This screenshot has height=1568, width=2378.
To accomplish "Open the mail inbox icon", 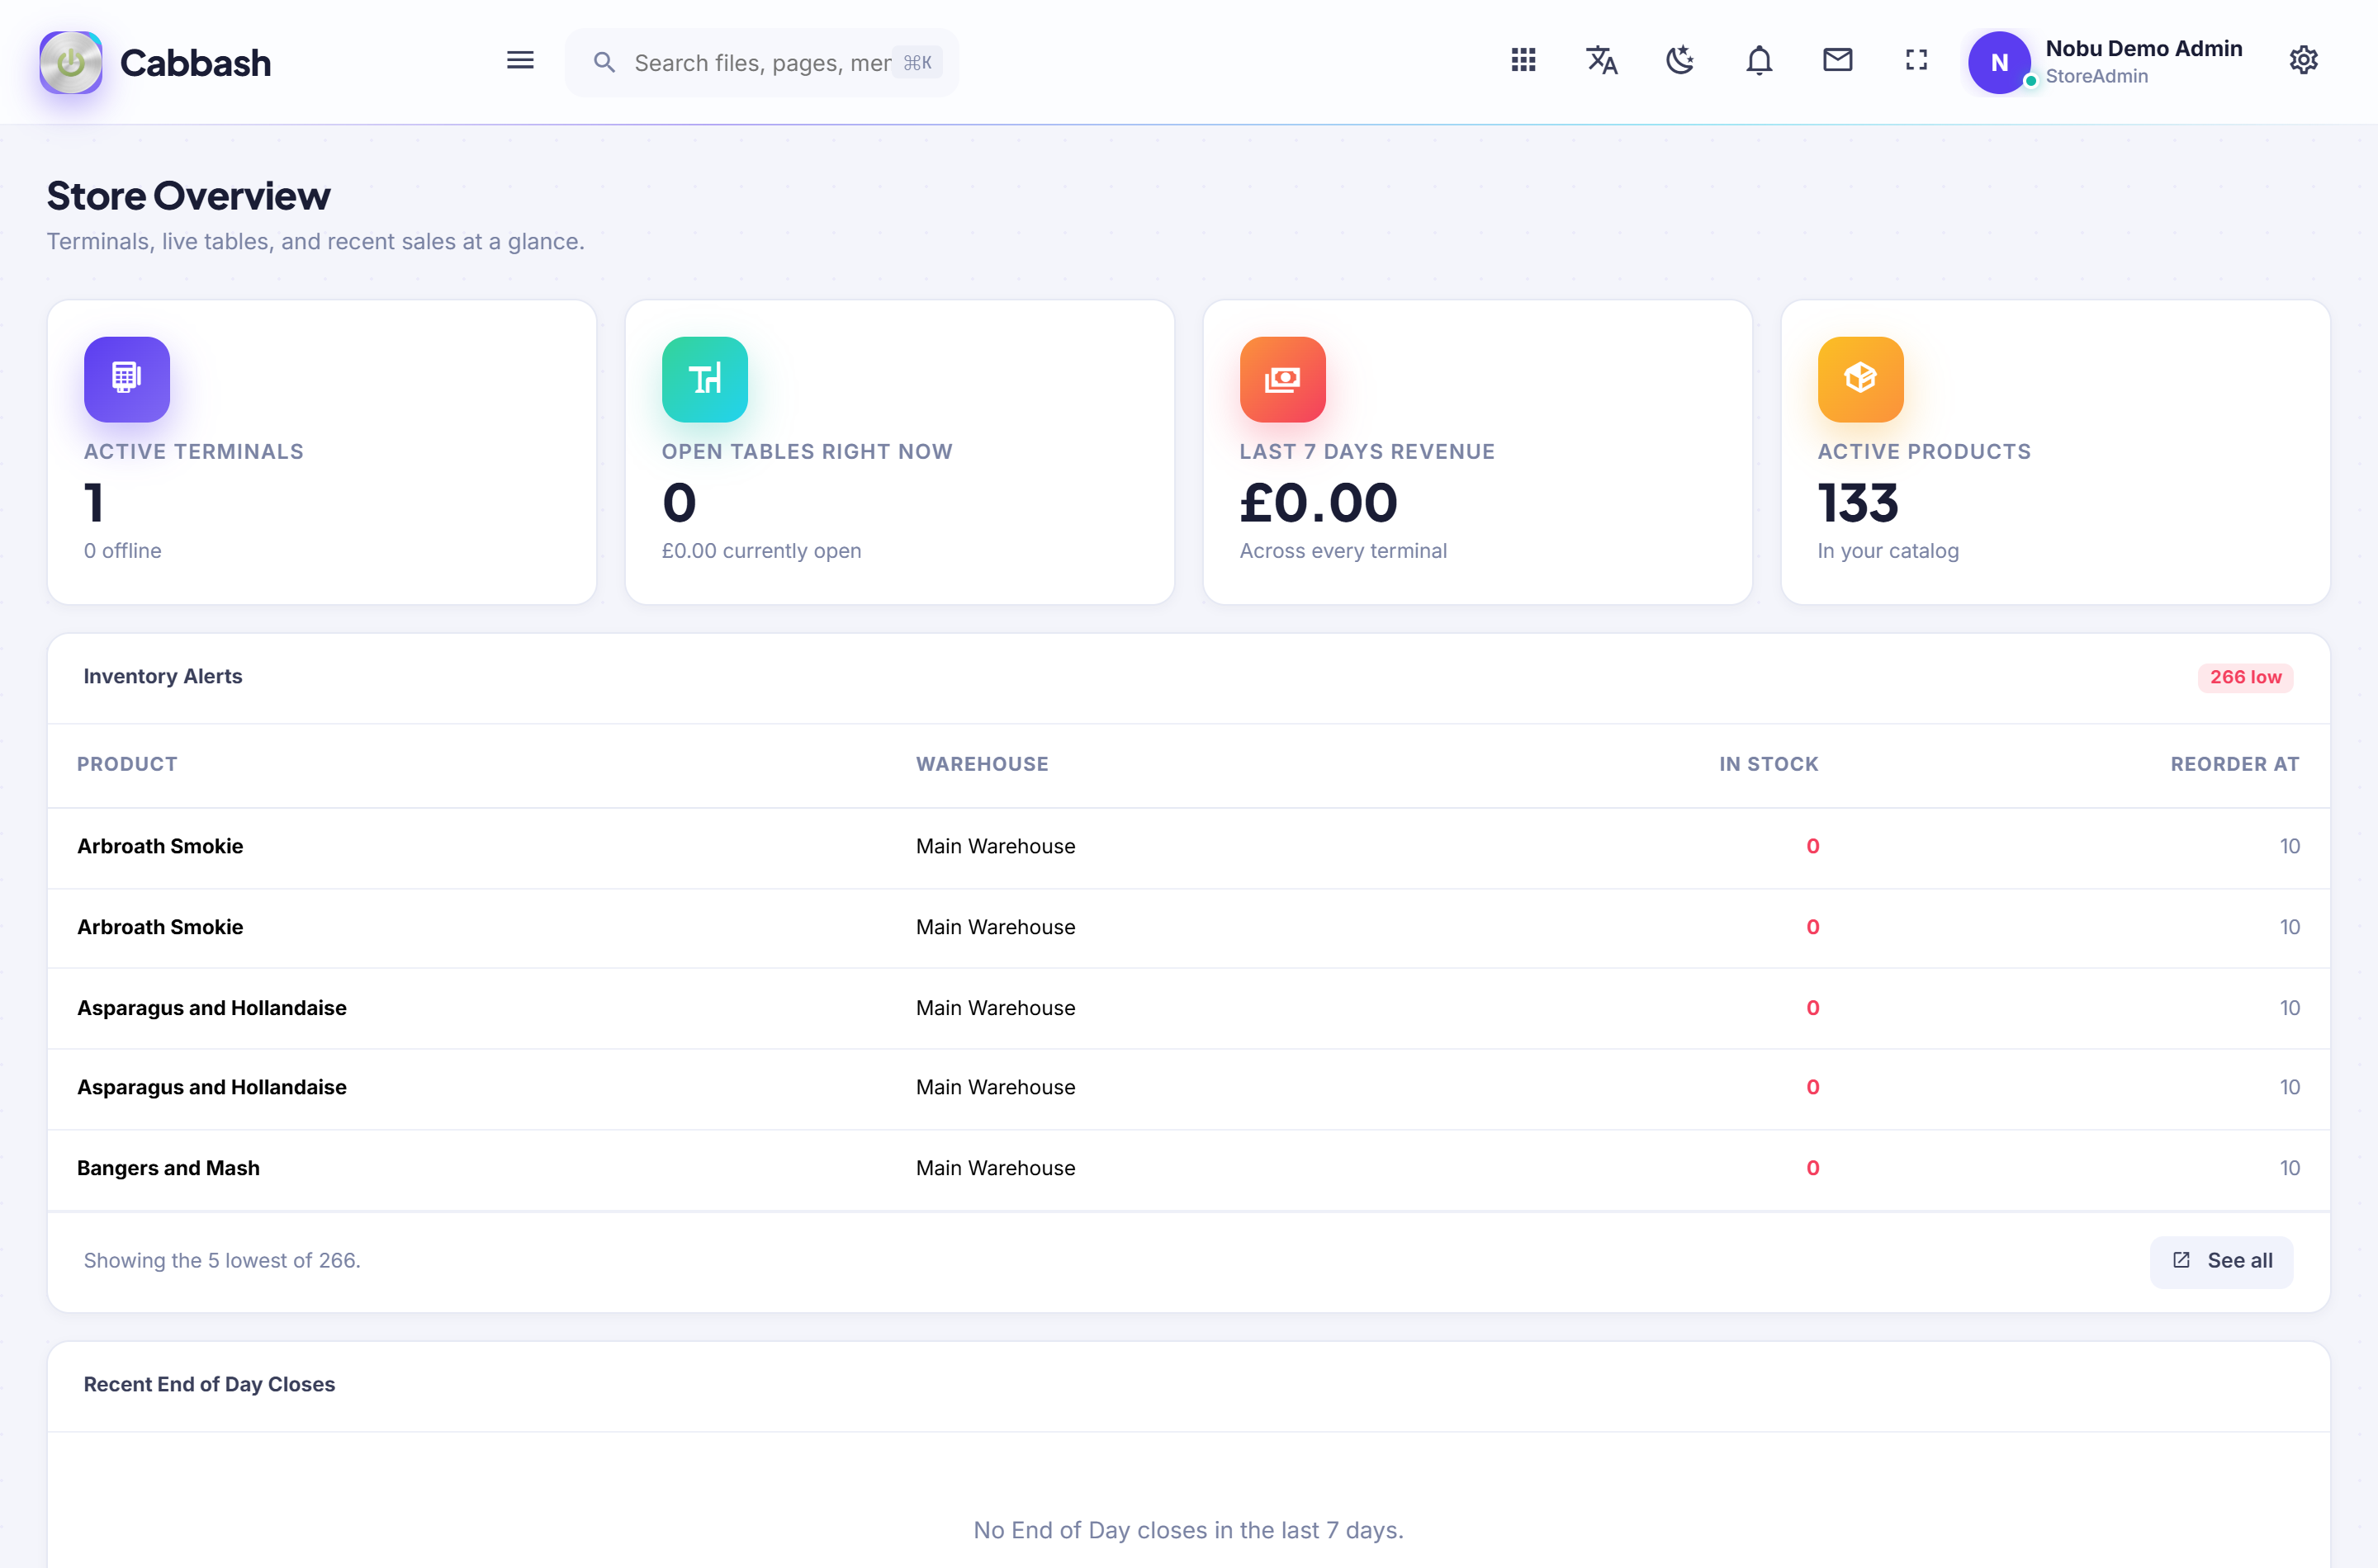I will (1837, 61).
